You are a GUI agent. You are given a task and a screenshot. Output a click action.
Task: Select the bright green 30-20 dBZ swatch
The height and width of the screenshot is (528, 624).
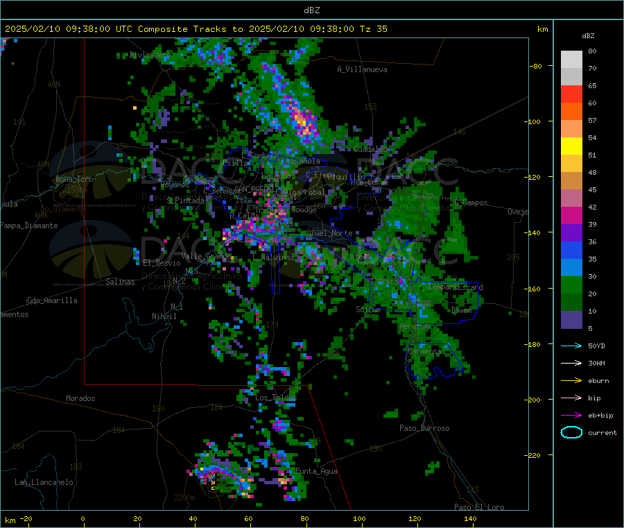pyautogui.click(x=571, y=284)
